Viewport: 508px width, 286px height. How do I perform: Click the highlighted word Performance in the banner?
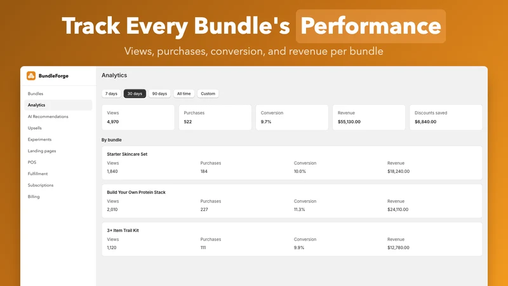pos(371,26)
